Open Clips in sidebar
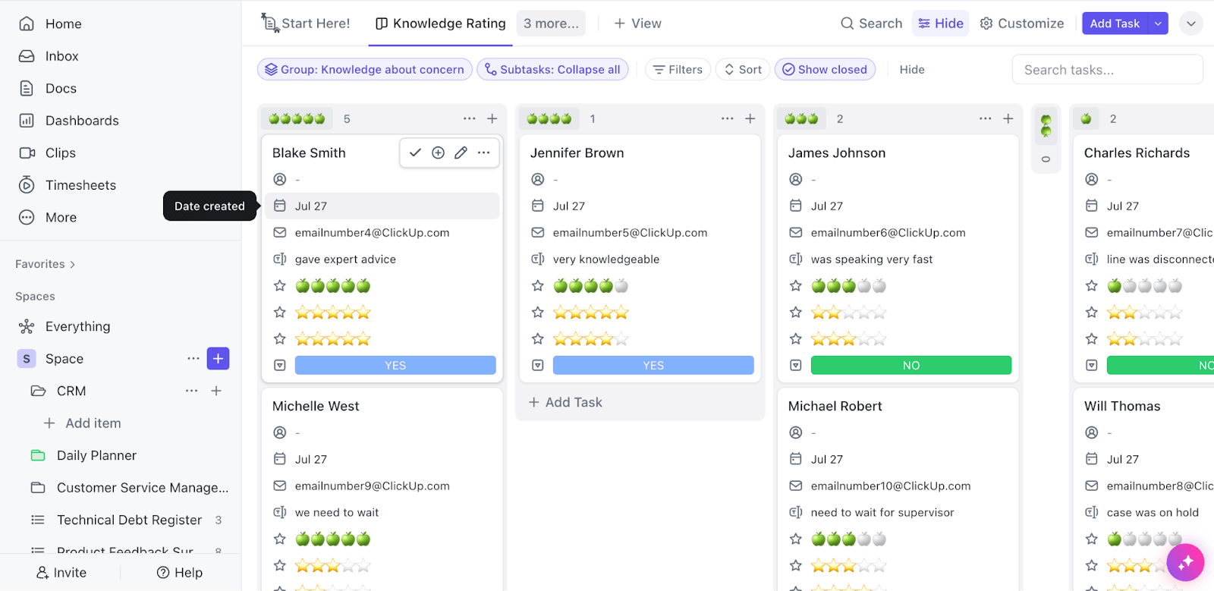The width and height of the screenshot is (1214, 591). point(60,152)
